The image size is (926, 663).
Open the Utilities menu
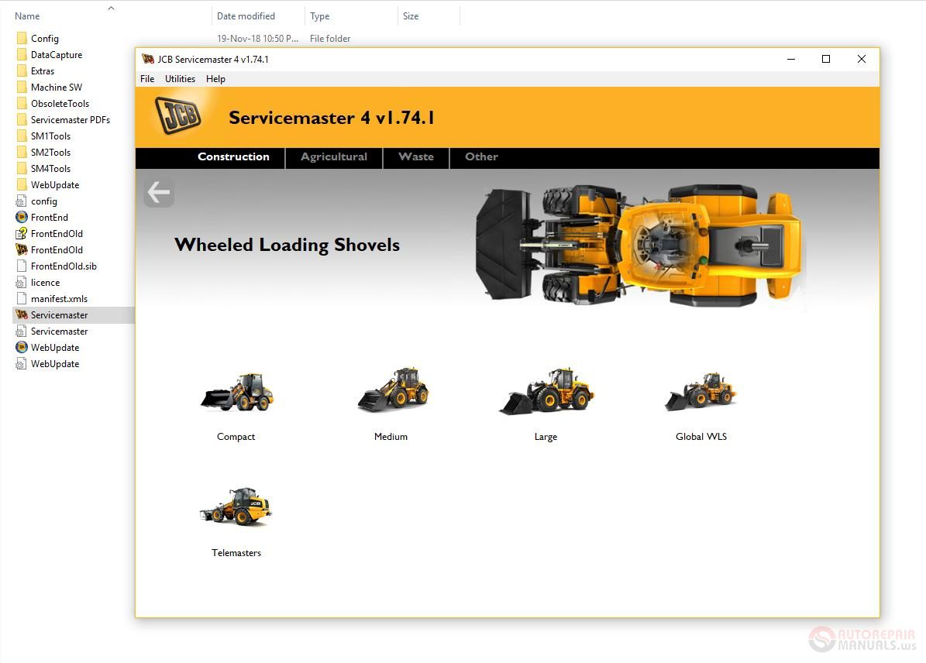180,79
